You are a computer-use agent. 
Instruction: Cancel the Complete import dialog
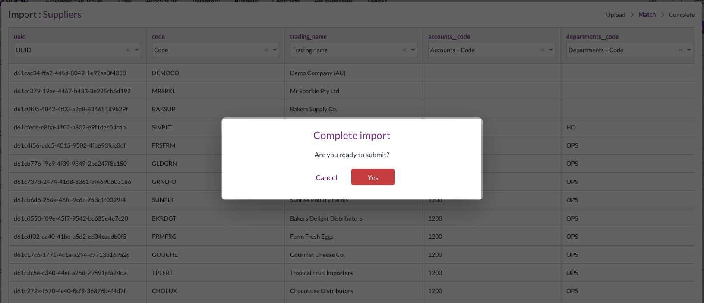tap(326, 177)
